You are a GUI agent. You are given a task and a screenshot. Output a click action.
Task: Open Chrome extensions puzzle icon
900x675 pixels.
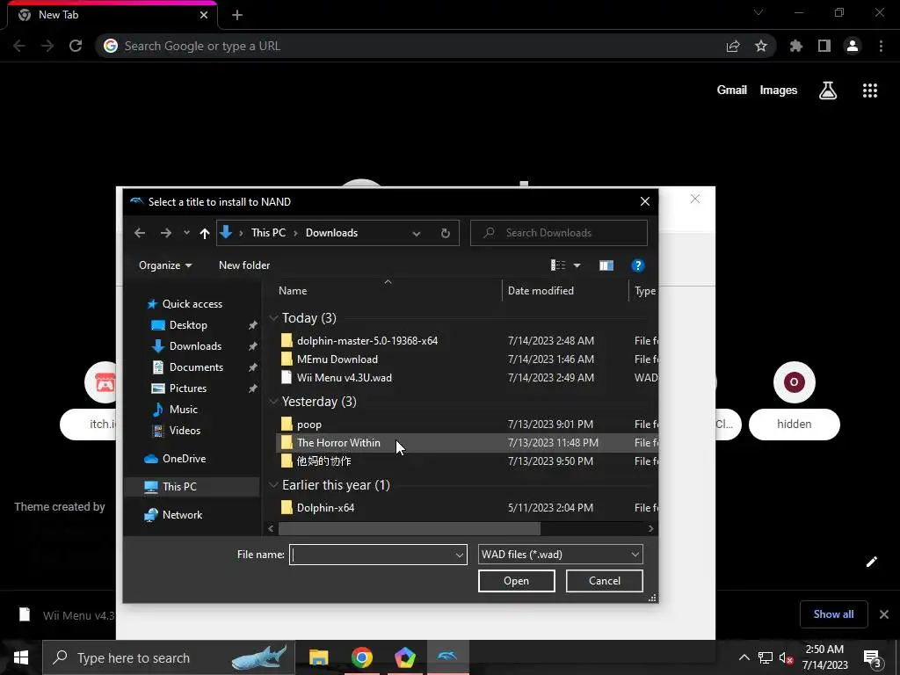796,46
